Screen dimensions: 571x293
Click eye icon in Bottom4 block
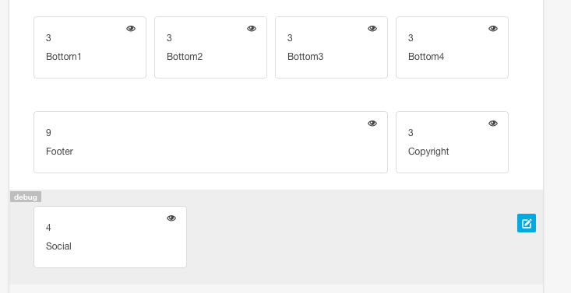(493, 29)
